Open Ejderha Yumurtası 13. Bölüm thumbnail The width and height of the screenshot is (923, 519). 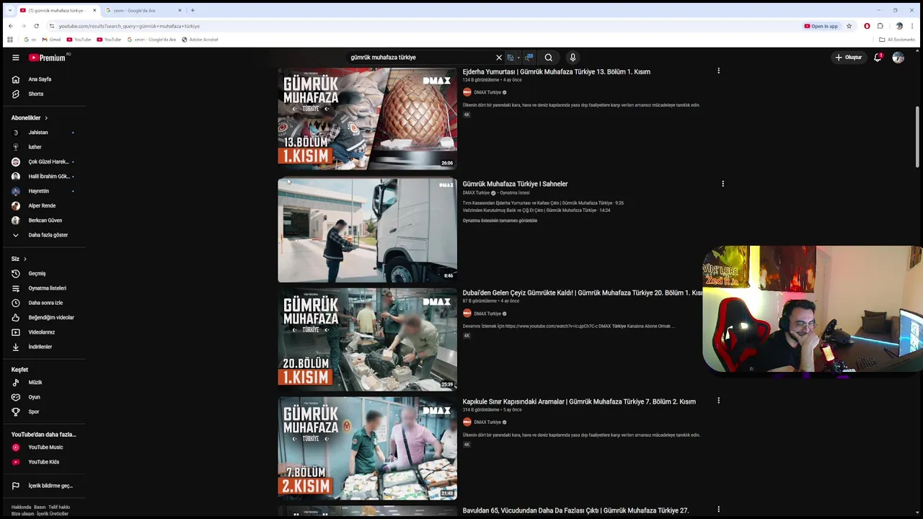click(367, 118)
